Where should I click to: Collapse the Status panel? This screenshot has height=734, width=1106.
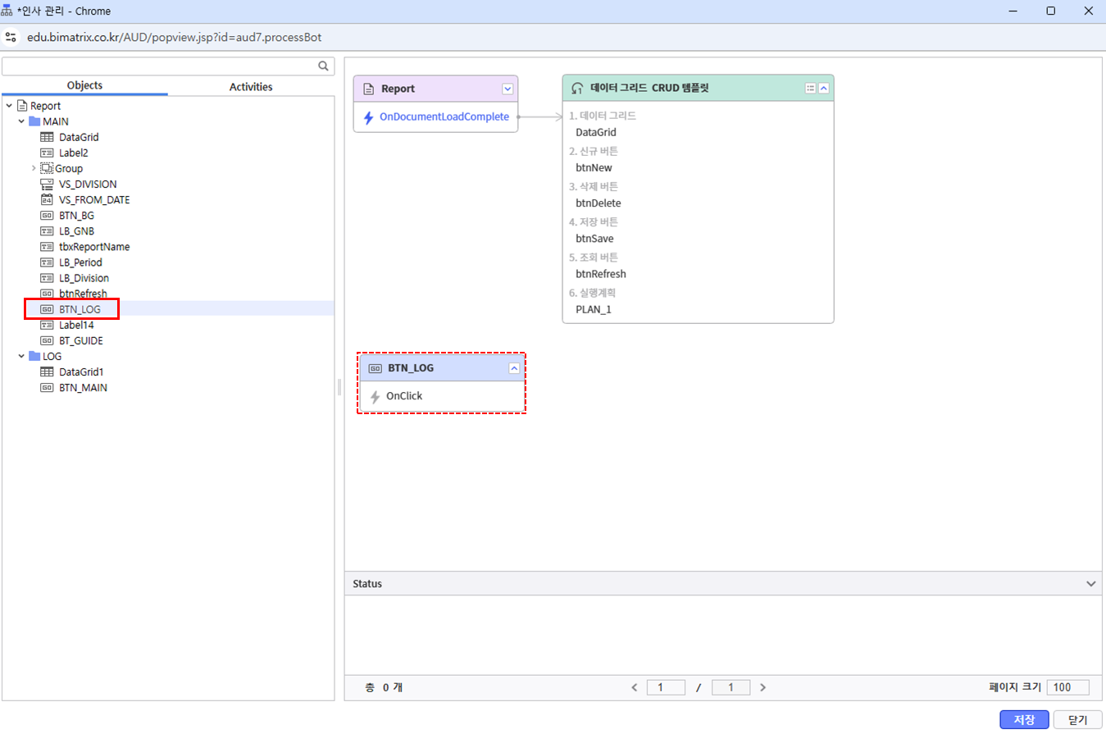[x=1090, y=584]
